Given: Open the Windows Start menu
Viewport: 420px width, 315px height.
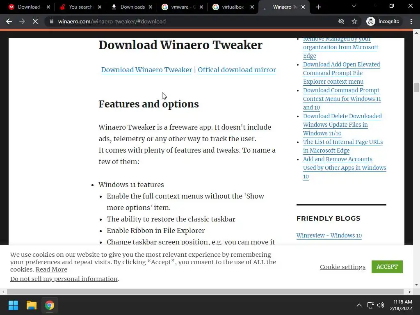Looking at the screenshot, I should pos(13,305).
